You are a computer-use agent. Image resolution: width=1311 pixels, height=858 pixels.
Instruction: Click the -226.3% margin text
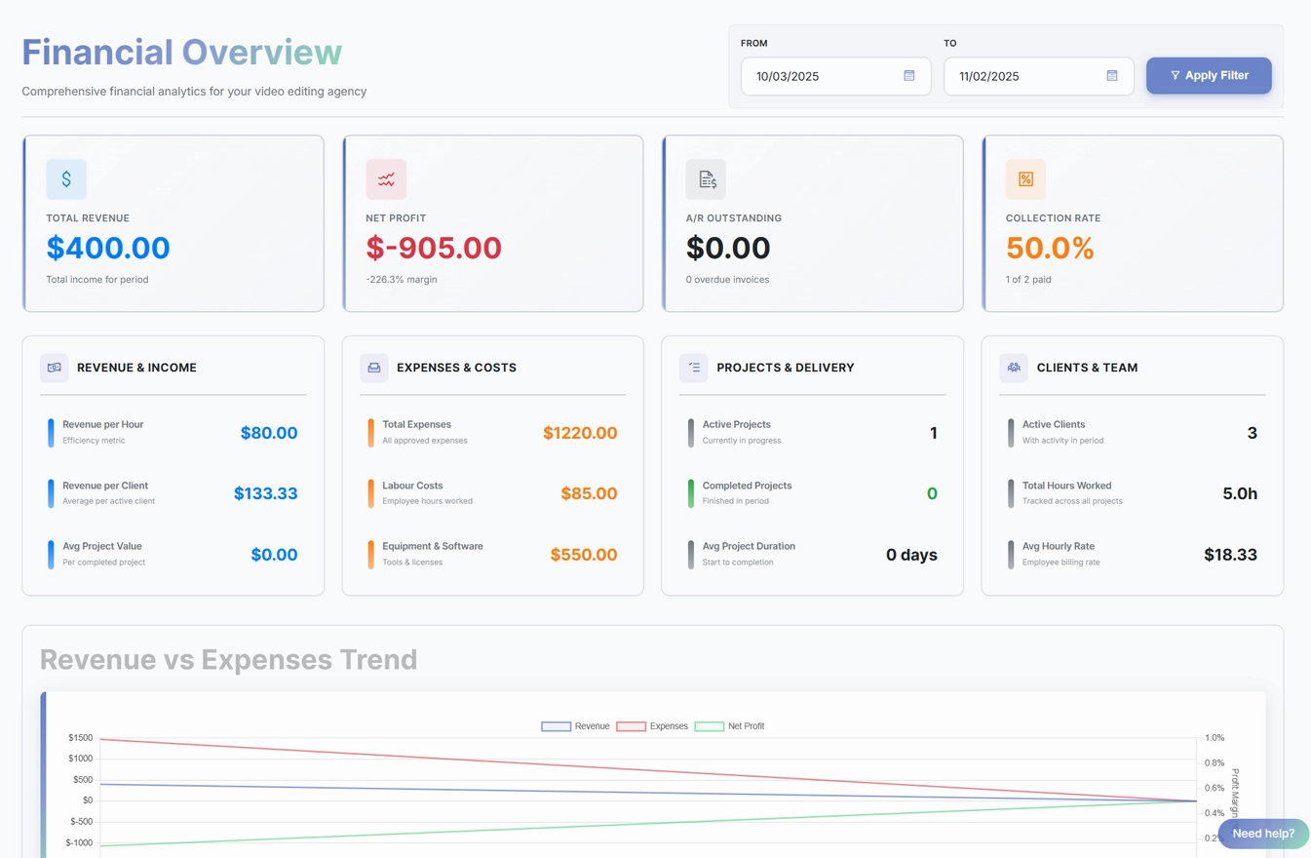(402, 280)
